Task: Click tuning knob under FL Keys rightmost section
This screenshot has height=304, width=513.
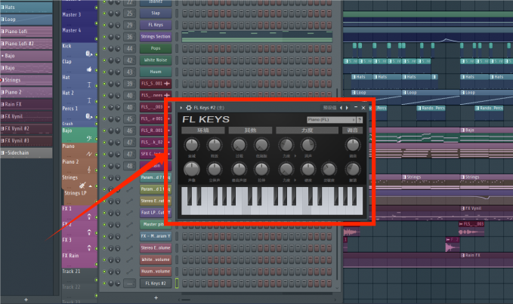Action: point(353,145)
